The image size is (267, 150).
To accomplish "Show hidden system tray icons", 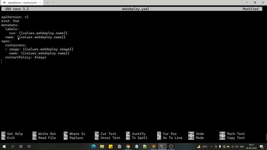I will (x=212, y=147).
